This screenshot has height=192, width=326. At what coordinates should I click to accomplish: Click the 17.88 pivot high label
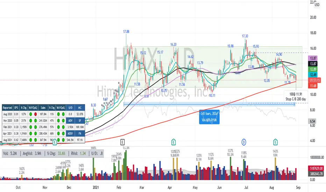click(x=126, y=31)
